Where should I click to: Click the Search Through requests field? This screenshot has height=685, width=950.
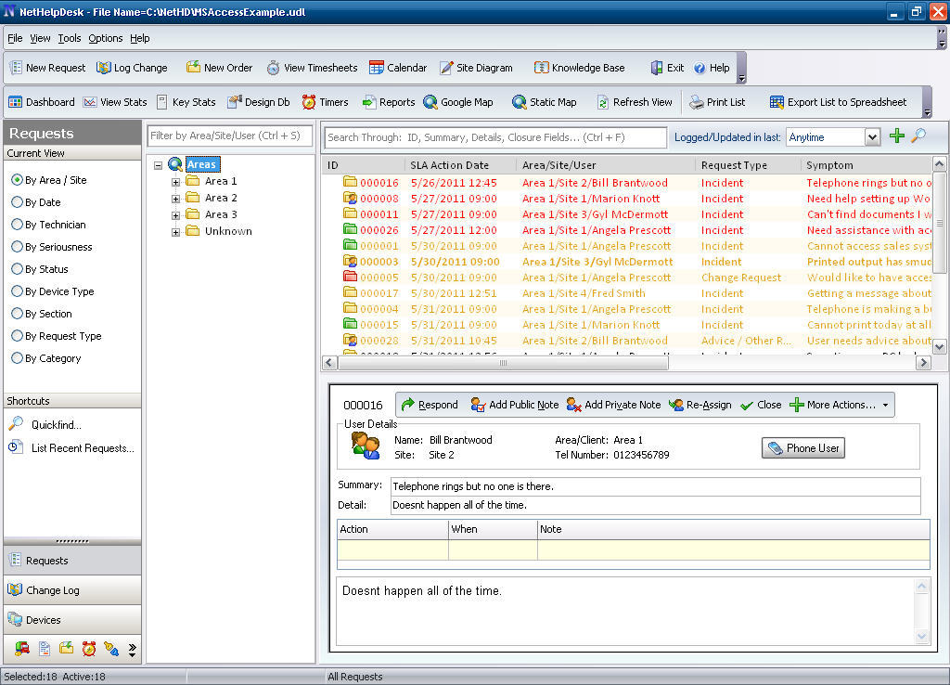pos(495,137)
